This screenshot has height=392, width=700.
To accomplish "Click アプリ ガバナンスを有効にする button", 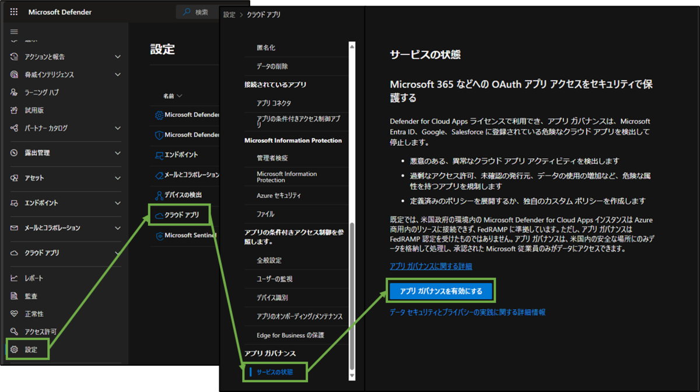I will 442,290.
